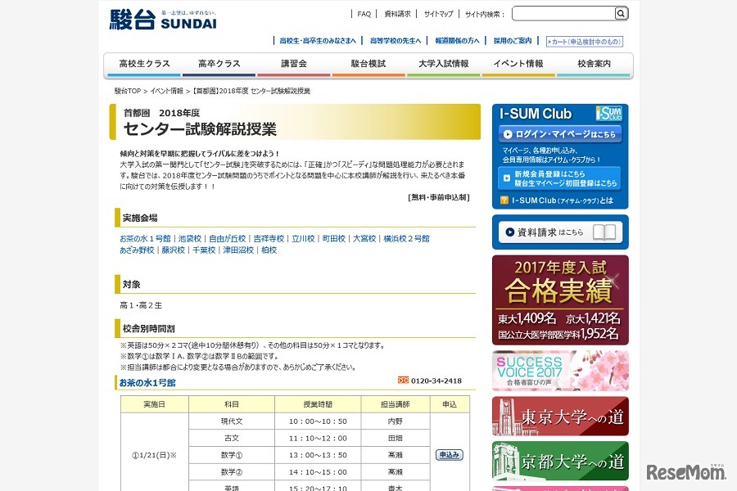Open the 校舎案内 tab

tap(594, 62)
